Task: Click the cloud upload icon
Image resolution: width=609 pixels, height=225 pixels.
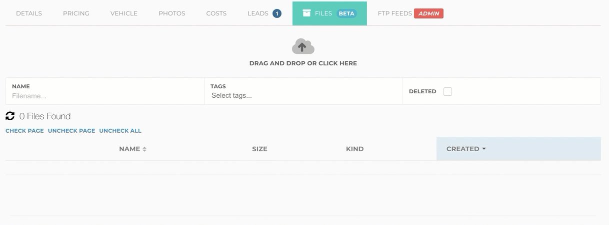Action: pyautogui.click(x=303, y=46)
